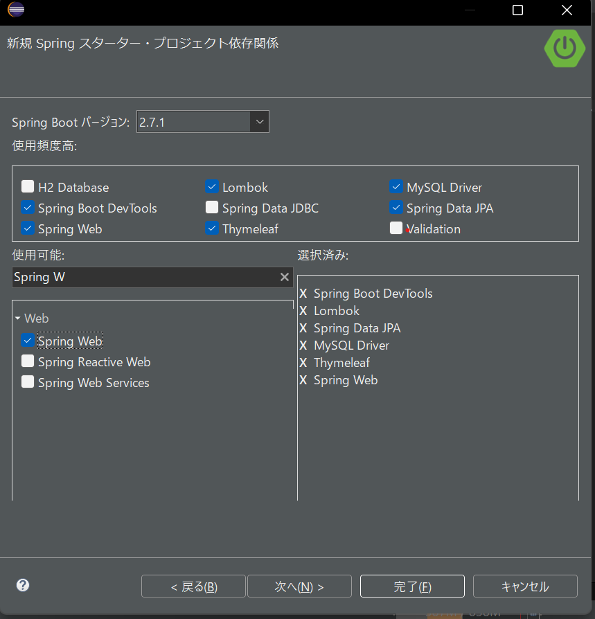Disable the Spring Boot DevTools checkbox

(x=27, y=208)
